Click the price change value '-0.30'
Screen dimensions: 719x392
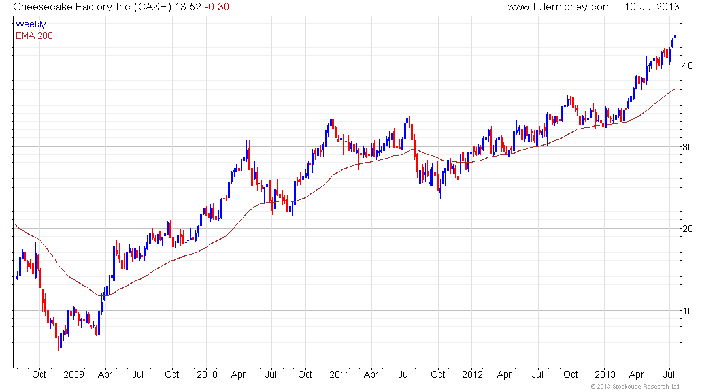point(216,7)
